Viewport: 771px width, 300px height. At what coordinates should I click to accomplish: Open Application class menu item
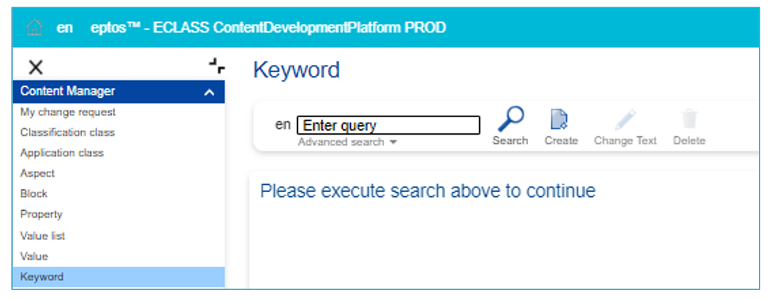pyautogui.click(x=62, y=153)
